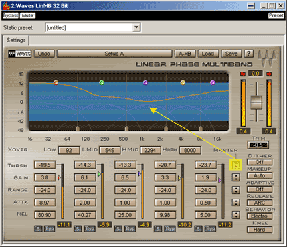Click the Undo button
This screenshot has width=287, height=247.
tap(44, 54)
